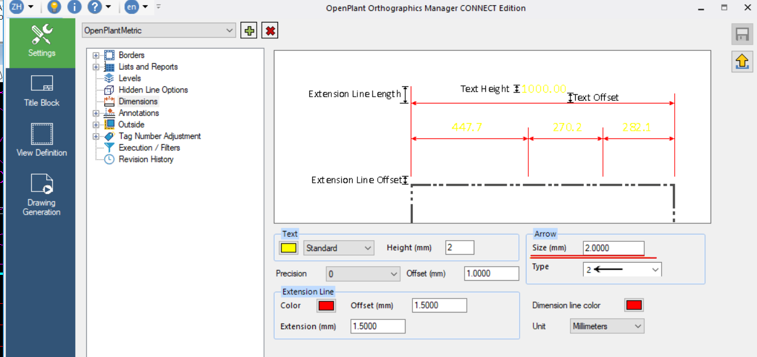Click the Extension (mm) input field
The height and width of the screenshot is (357, 757).
click(x=378, y=326)
